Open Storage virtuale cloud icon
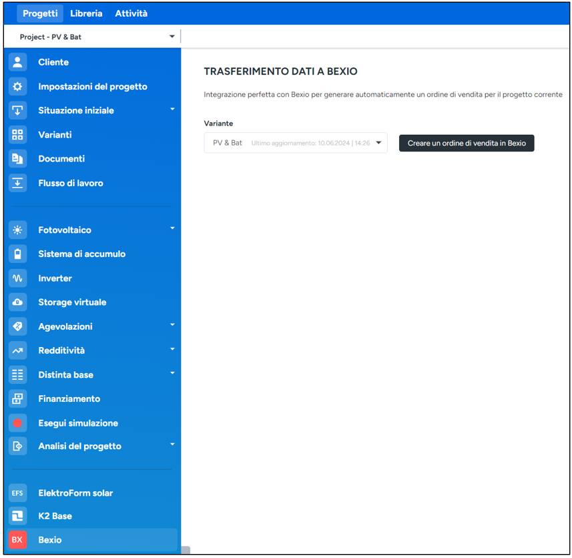Viewport: 572px width, 558px height. (17, 302)
